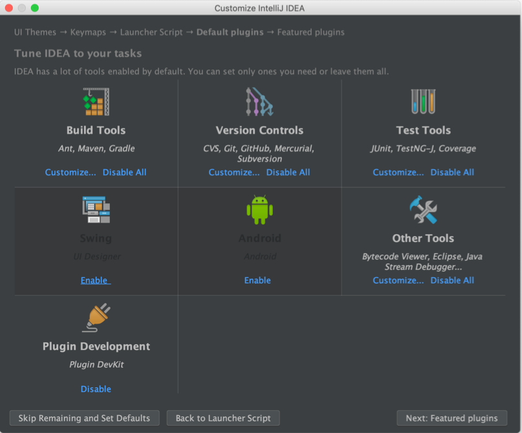Viewport: 522px width, 433px height.
Task: Disable all Test Tools plugins
Action: [x=452, y=172]
